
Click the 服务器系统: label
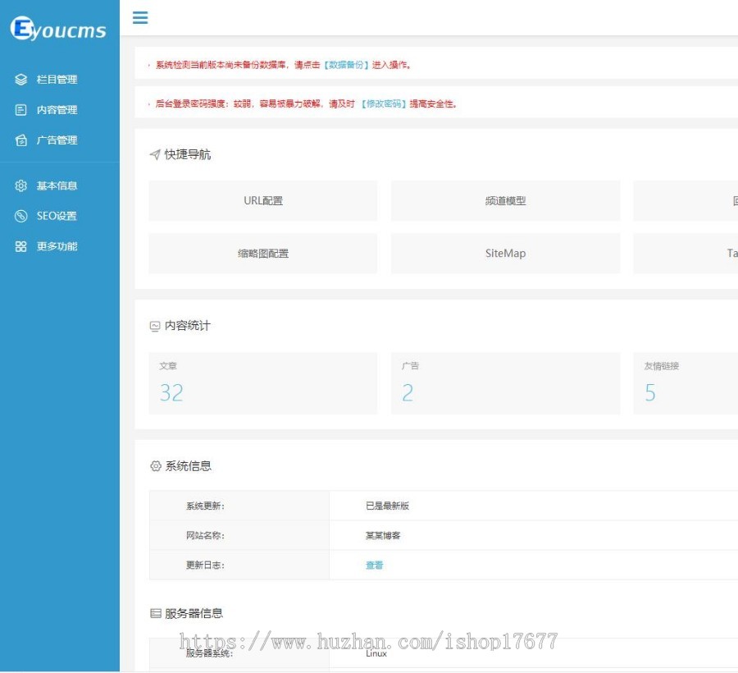[x=209, y=653]
